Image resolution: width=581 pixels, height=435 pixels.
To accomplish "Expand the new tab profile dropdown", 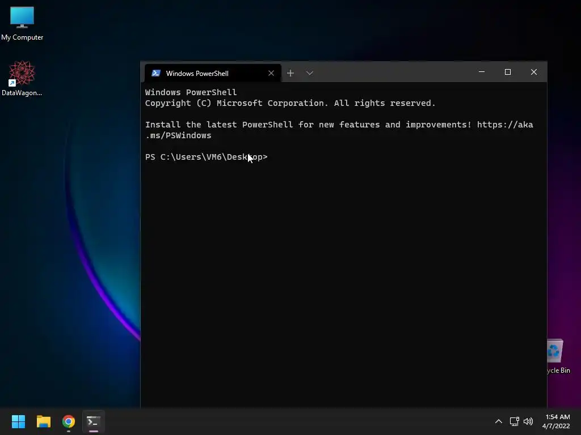I will [310, 73].
